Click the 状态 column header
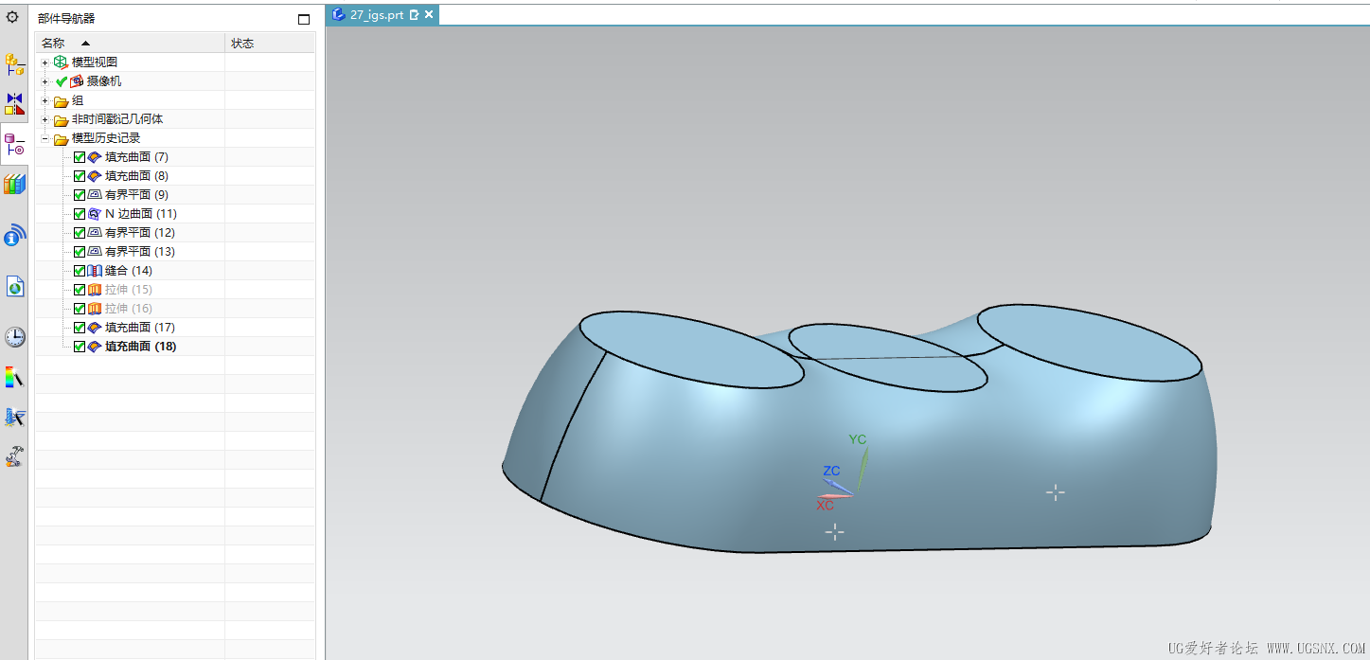 pyautogui.click(x=270, y=44)
